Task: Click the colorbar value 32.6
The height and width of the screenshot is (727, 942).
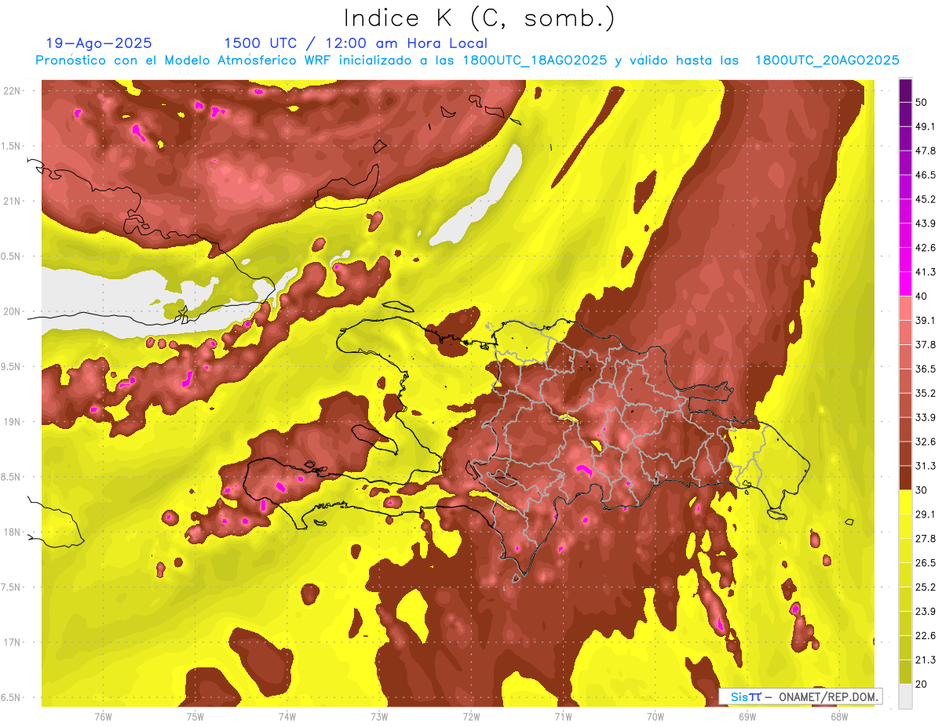Action: click(x=926, y=442)
